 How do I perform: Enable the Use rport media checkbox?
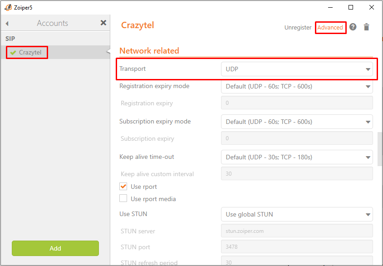pos(123,198)
